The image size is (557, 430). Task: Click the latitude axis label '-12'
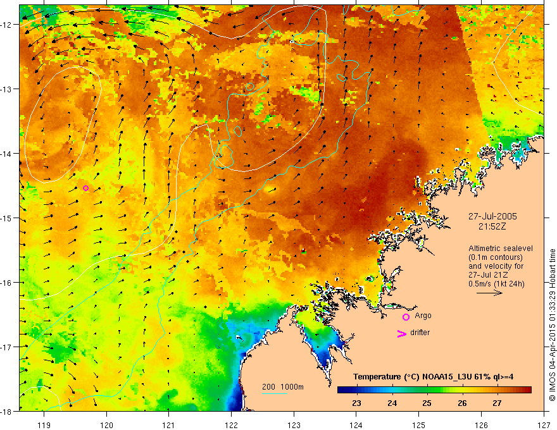pos(7,25)
